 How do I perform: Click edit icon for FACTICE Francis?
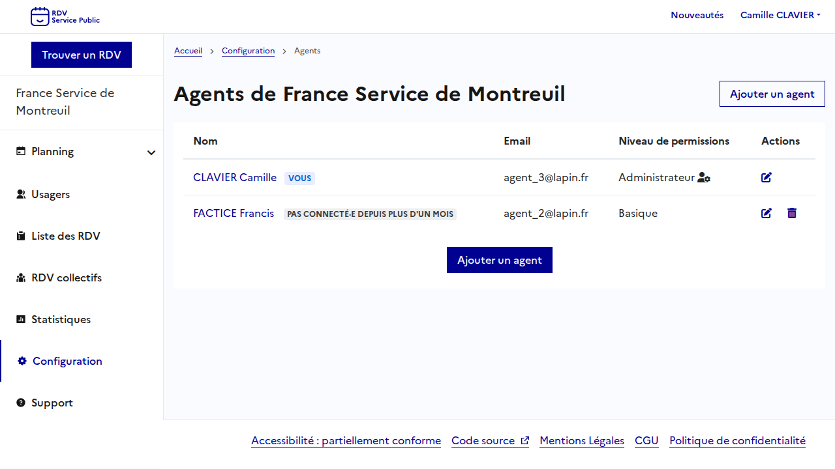pos(767,213)
